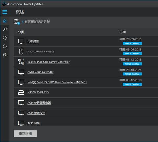Screen dimensions: 158x142
Task: Open the settings gear icon
Action: point(5,55)
